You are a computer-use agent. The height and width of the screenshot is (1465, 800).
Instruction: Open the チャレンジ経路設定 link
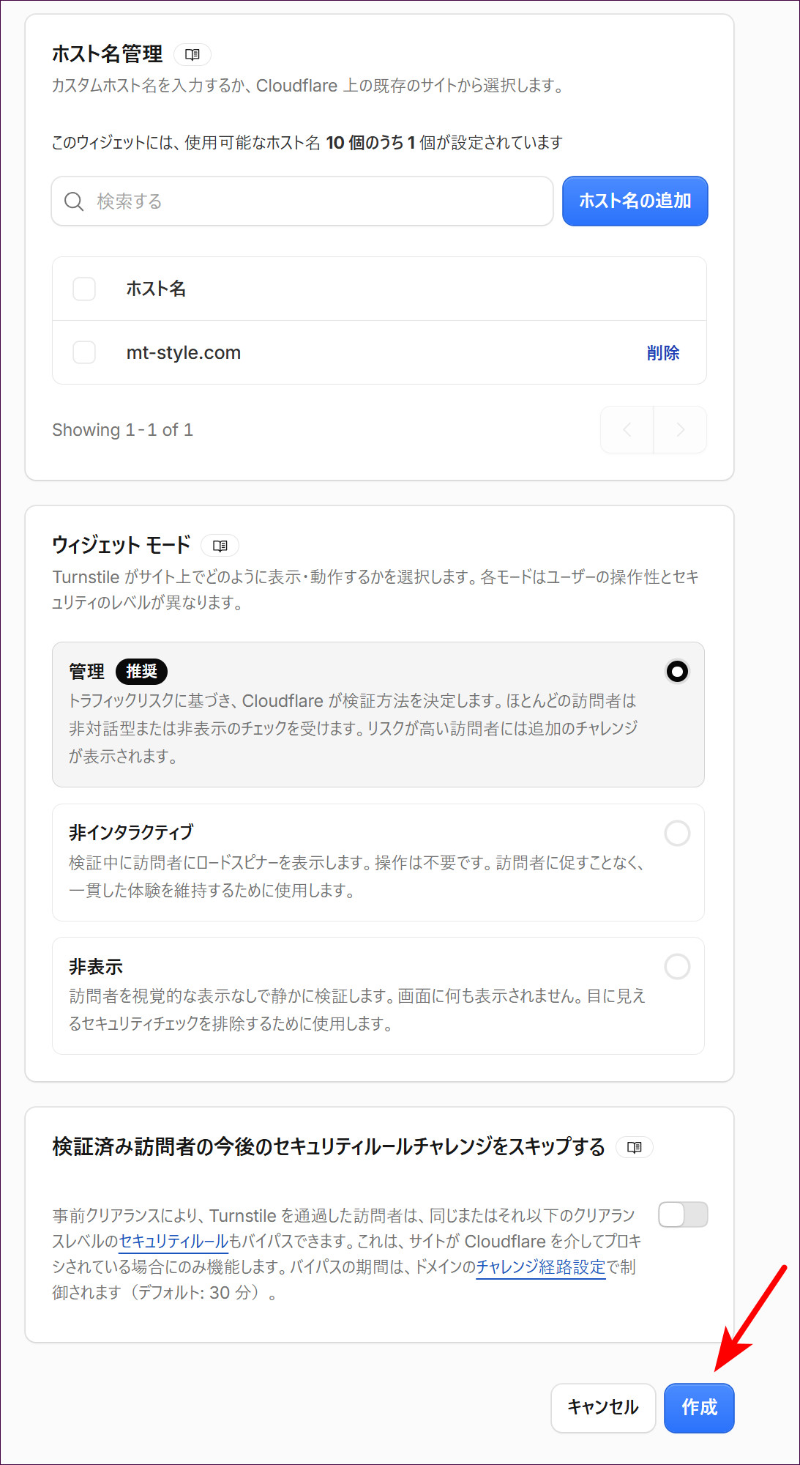pyautogui.click(x=541, y=1266)
